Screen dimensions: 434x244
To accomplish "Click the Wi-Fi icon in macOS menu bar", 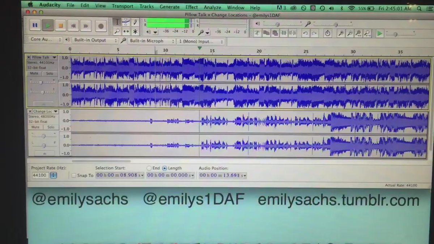I will [351, 8].
